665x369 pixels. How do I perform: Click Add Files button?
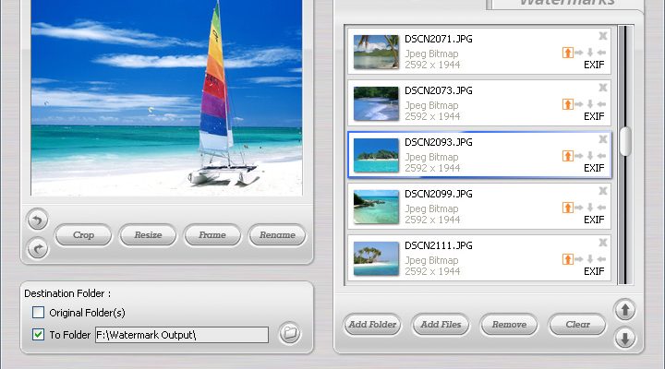click(x=441, y=325)
